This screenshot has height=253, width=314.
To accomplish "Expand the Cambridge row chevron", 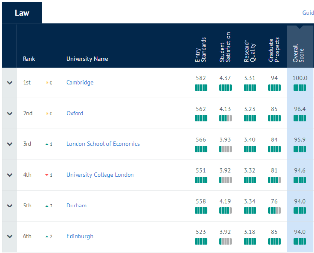I will coord(10,83).
